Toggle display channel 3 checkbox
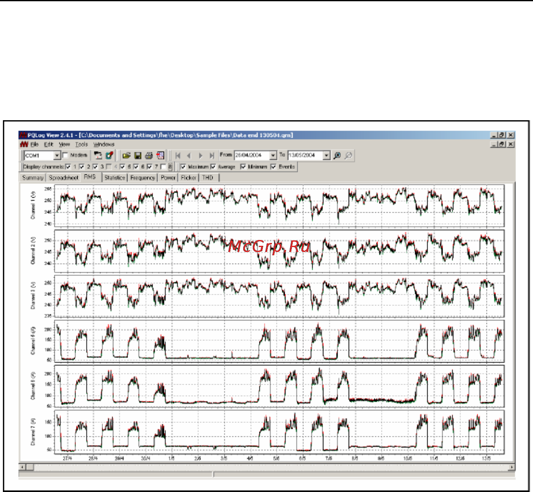Image resolution: width=533 pixels, height=492 pixels. [x=95, y=167]
